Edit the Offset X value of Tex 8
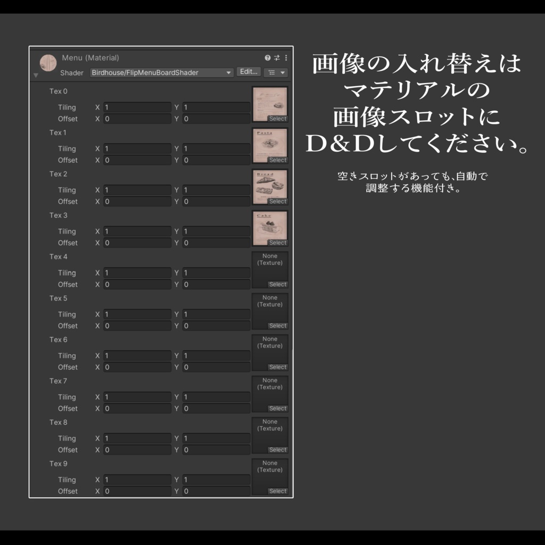 (137, 450)
